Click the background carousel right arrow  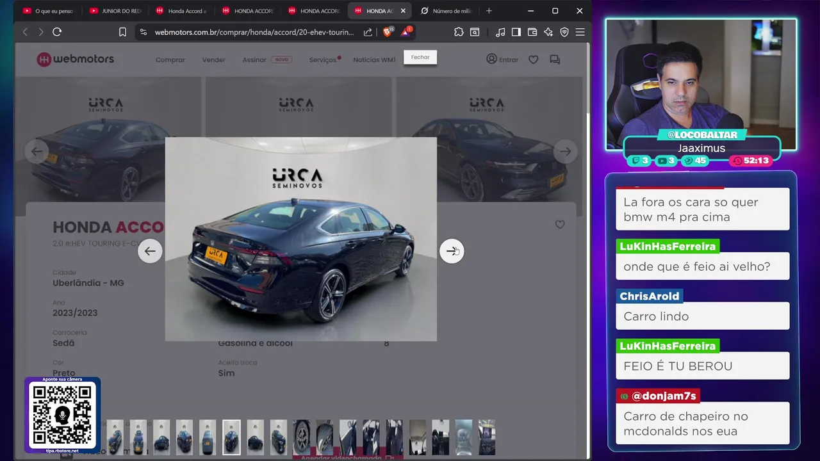pos(566,152)
